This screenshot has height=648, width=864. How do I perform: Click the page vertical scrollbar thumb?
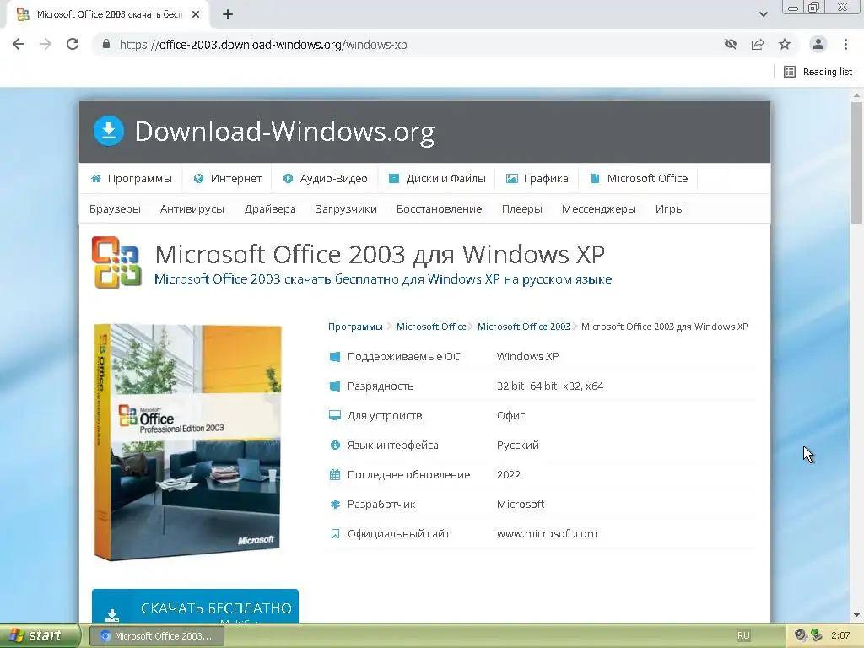(856, 163)
